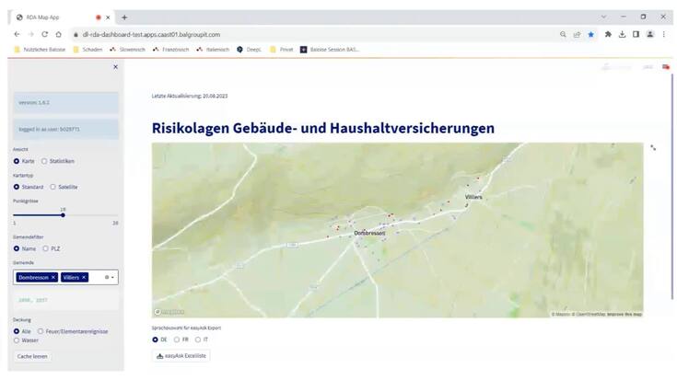
Task: Click the browser extensions puzzle icon
Action: (607, 34)
